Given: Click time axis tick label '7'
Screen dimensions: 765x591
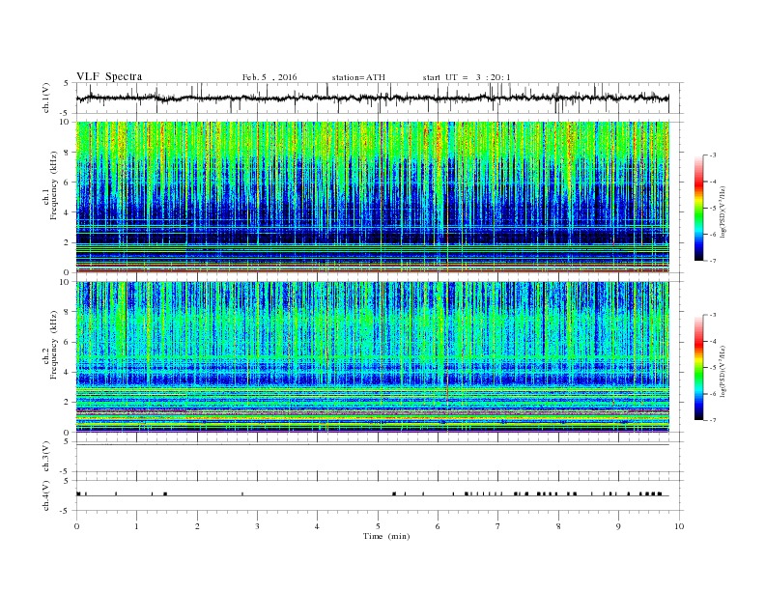Looking at the screenshot, I should pyautogui.click(x=498, y=526).
